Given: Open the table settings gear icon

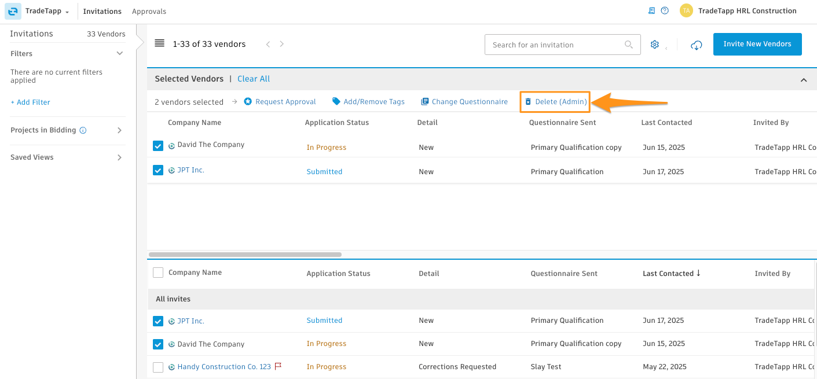Looking at the screenshot, I should click(655, 45).
